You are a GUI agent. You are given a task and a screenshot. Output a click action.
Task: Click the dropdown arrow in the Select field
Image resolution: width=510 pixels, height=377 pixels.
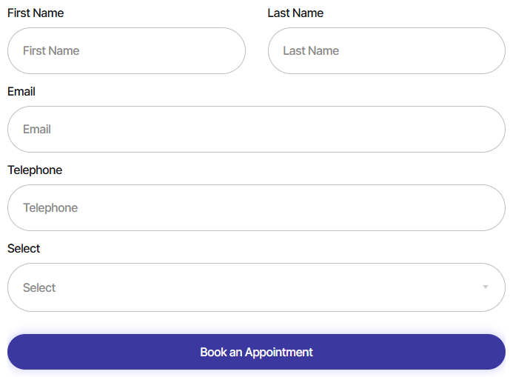pyautogui.click(x=486, y=287)
